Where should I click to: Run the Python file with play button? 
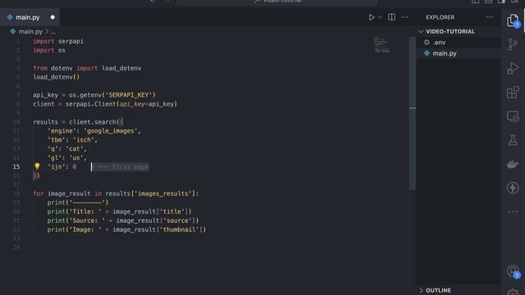click(x=372, y=17)
